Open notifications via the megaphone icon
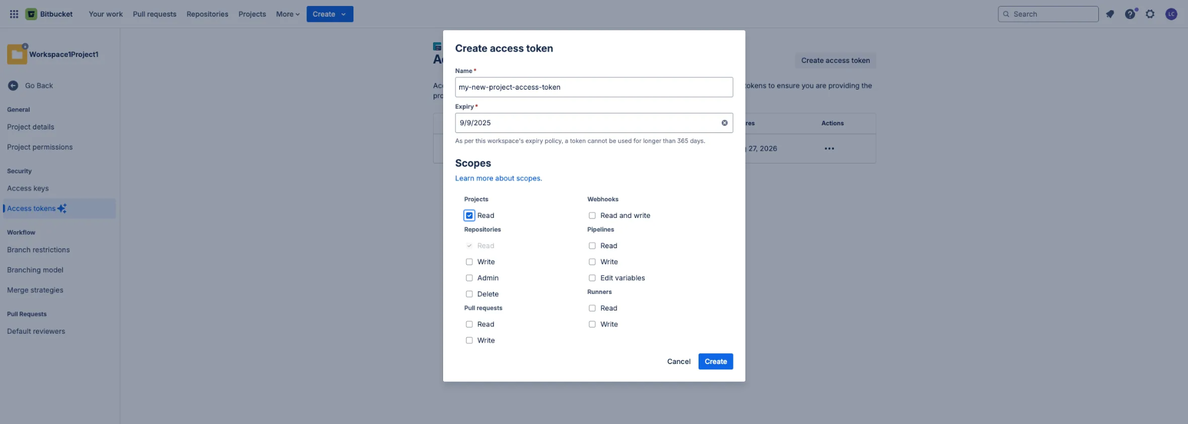This screenshot has width=1188, height=424. click(x=1110, y=14)
